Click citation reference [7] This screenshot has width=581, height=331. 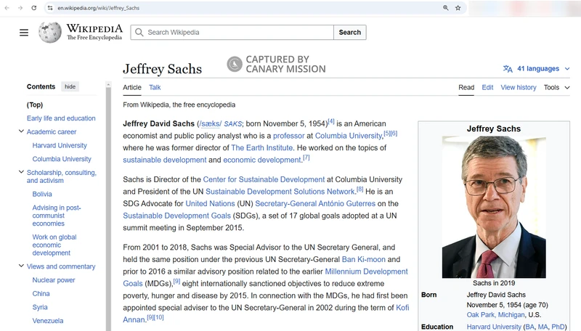(x=306, y=158)
